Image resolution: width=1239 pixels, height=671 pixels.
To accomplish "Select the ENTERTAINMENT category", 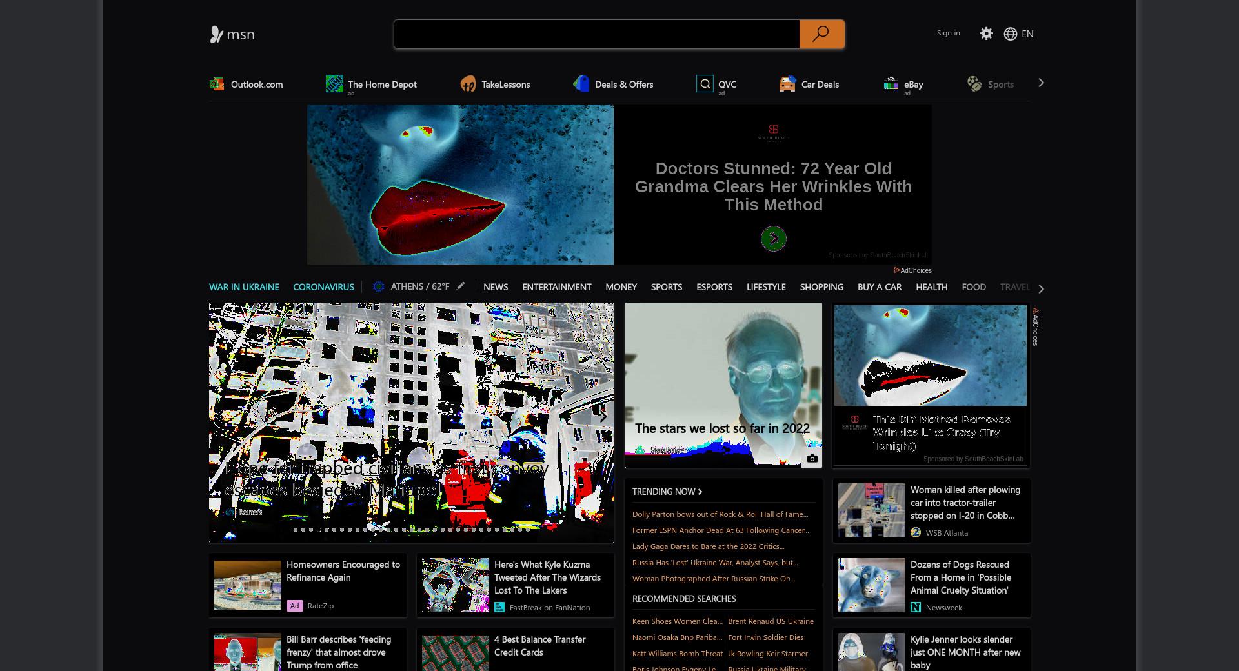I will (556, 287).
